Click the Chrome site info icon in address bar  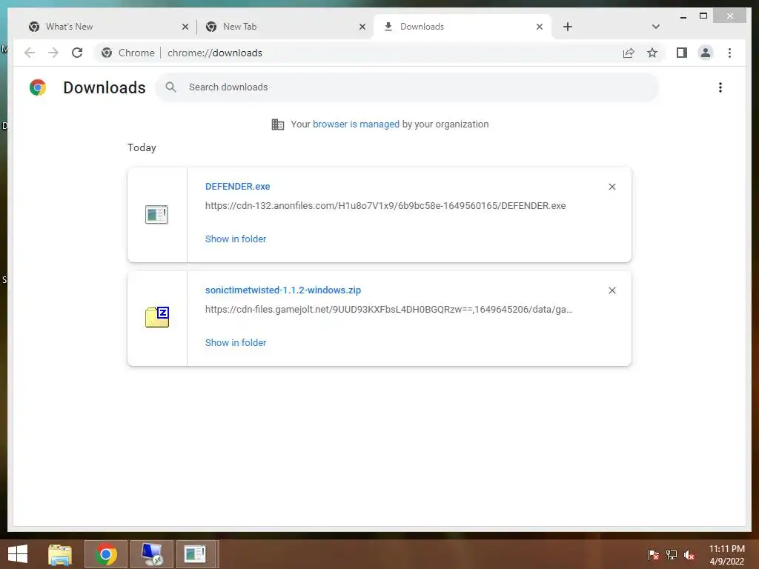coord(107,53)
